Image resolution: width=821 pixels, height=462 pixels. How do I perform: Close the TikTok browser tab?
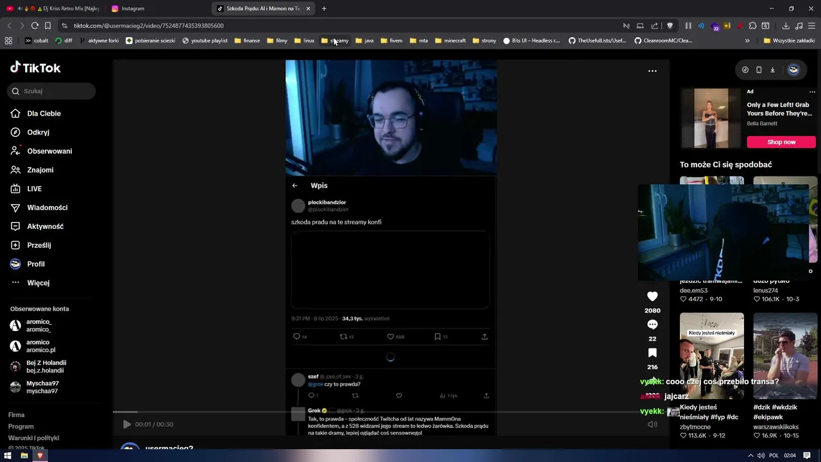(x=308, y=8)
